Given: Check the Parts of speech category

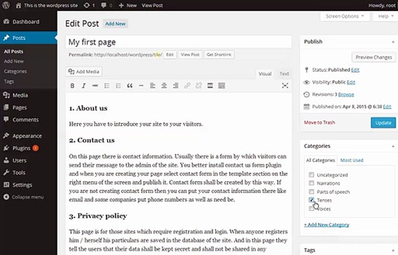Looking at the screenshot, I should pyautogui.click(x=312, y=192).
